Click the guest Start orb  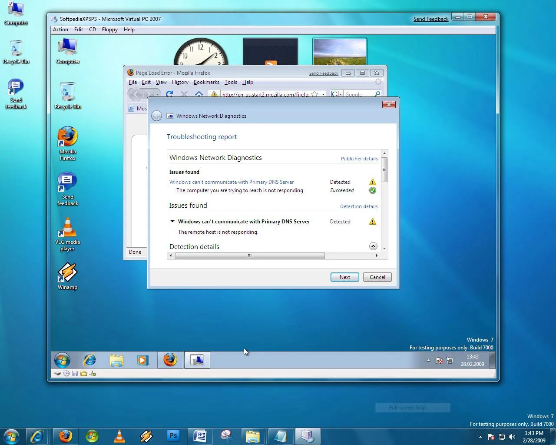tap(62, 360)
